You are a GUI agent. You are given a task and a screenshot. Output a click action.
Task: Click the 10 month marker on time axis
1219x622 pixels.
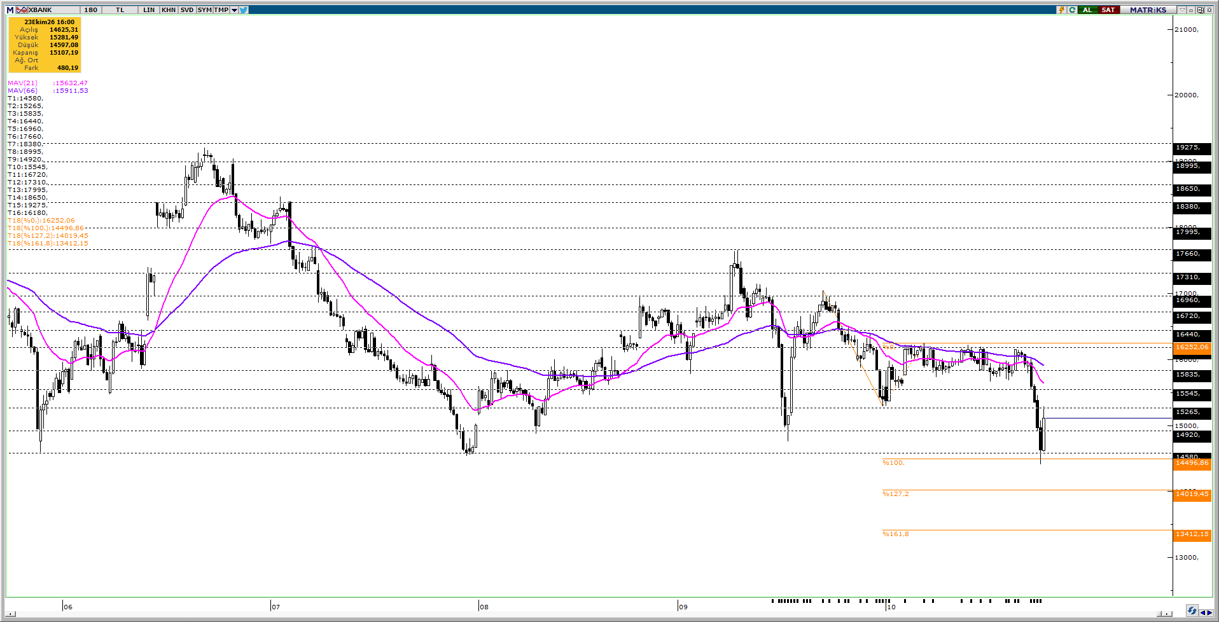891,607
